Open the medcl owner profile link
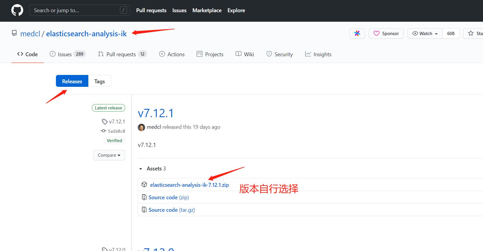This screenshot has height=251, width=483. pyautogui.click(x=30, y=34)
